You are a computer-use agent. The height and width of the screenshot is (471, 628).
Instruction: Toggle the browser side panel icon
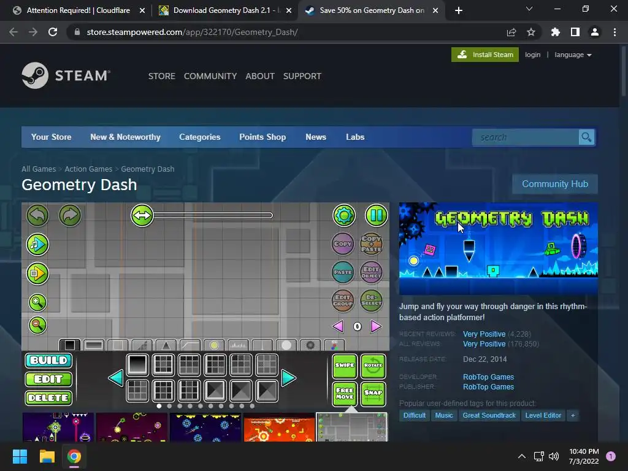(x=575, y=32)
